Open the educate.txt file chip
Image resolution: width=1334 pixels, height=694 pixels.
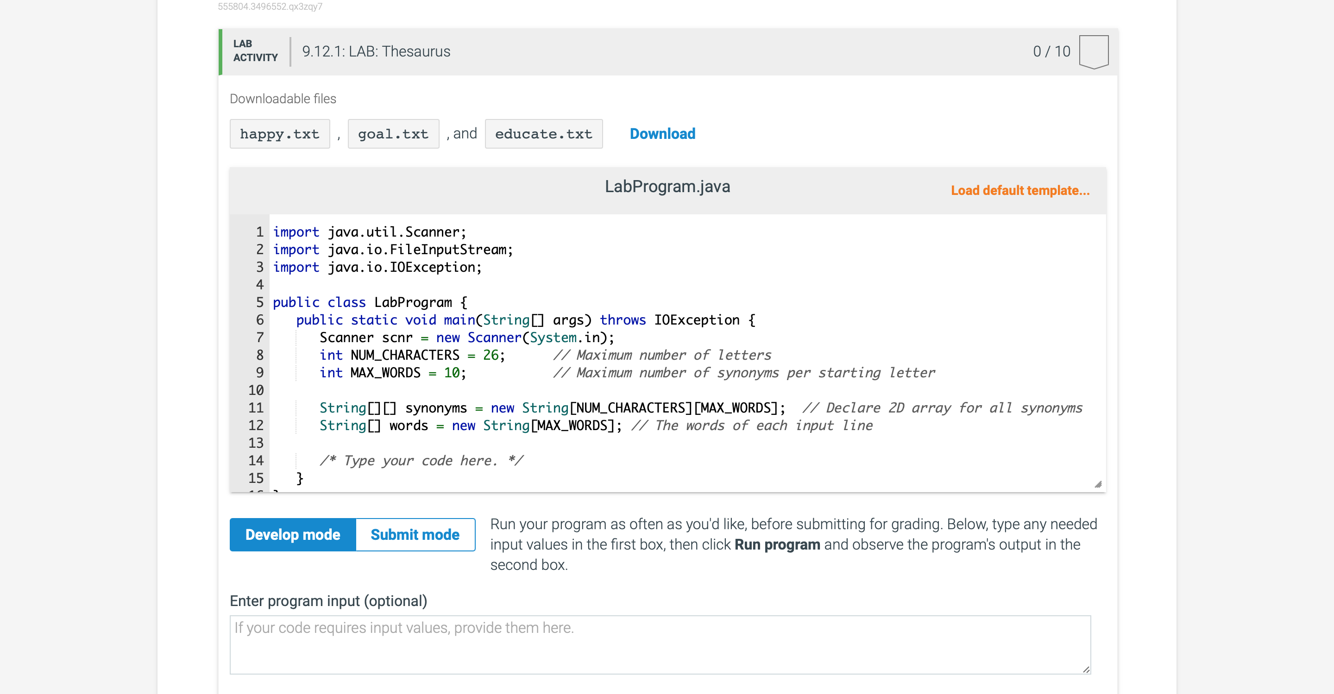point(544,133)
